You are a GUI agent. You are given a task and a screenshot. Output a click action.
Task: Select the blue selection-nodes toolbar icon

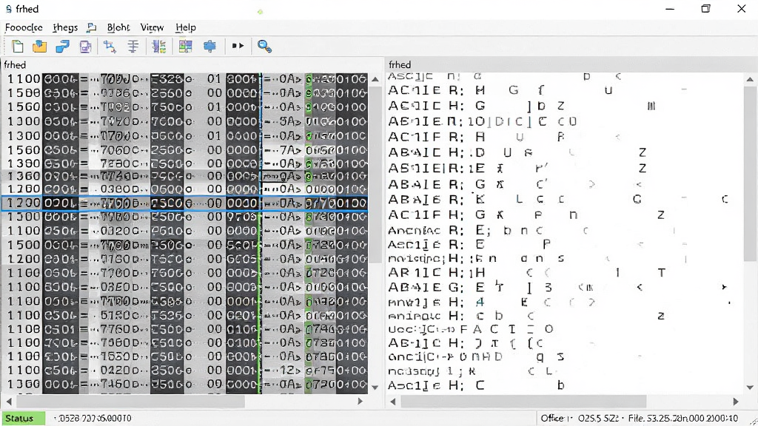click(110, 47)
